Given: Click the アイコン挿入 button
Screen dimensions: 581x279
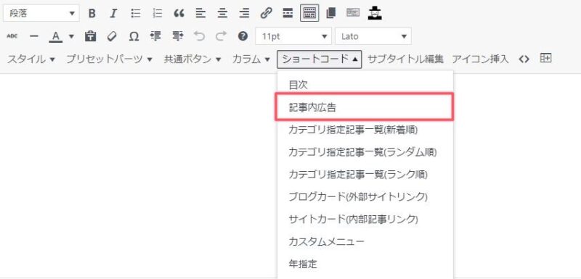Looking at the screenshot, I should [x=480, y=59].
